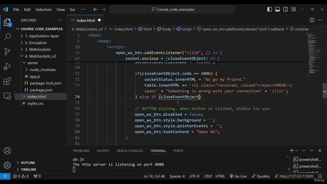Open the Search view in activity bar

coord(7,37)
